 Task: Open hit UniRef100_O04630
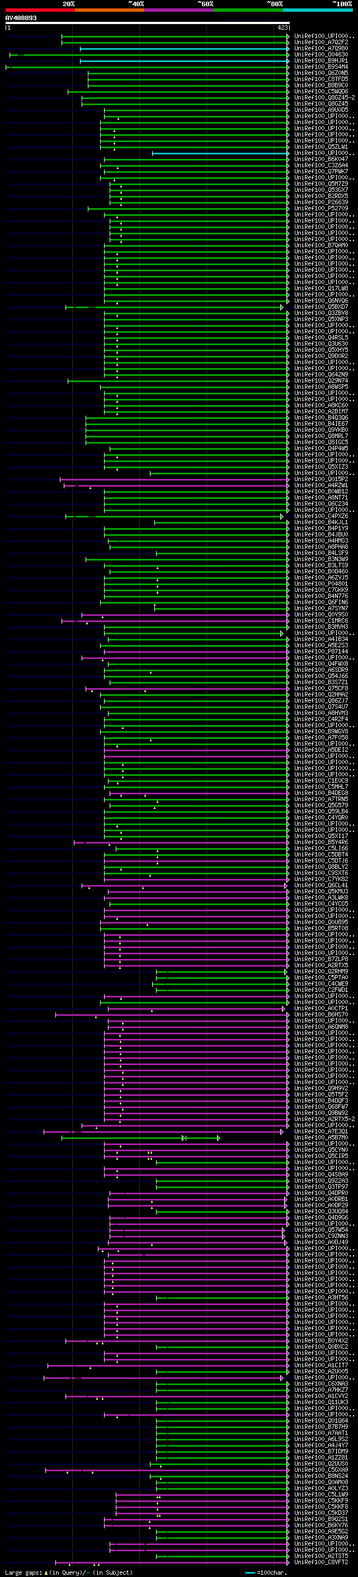pos(321,54)
